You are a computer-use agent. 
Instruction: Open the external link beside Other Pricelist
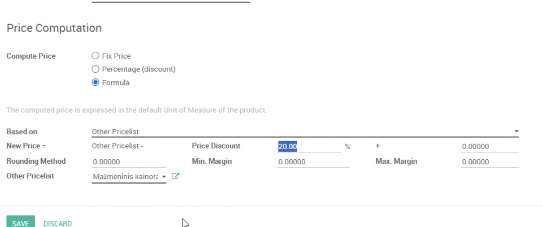point(175,176)
